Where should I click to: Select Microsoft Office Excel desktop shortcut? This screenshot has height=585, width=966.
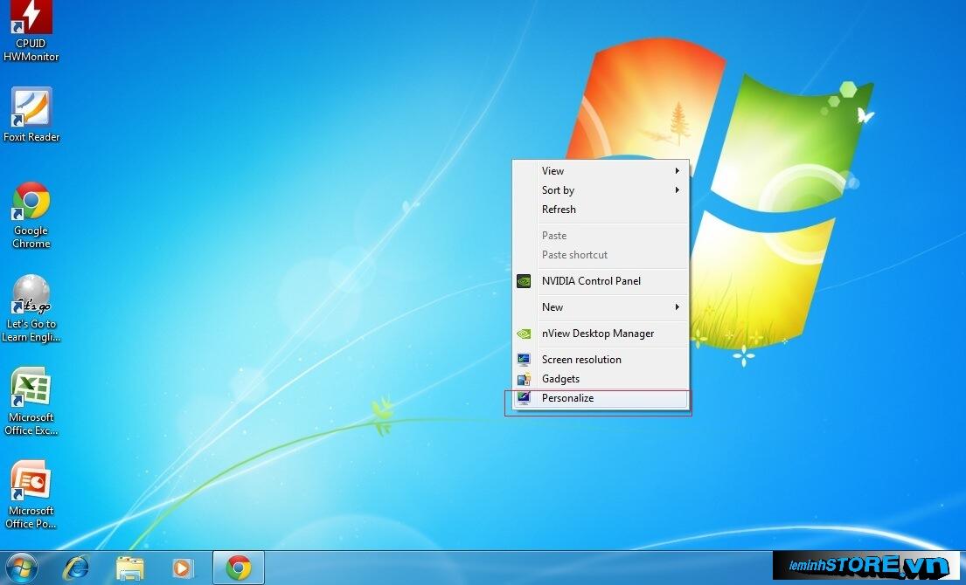(x=31, y=389)
